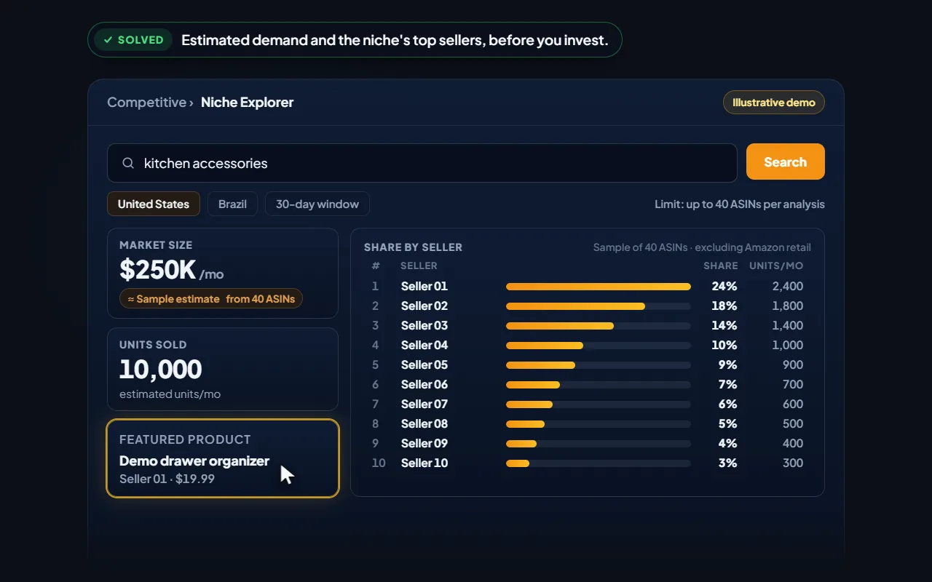Click the Competitive breadcrumb link
Screen dimensions: 932x582
pos(146,103)
